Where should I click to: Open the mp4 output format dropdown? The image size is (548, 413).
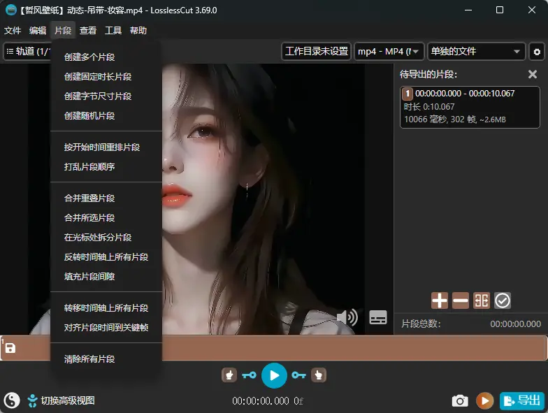pyautogui.click(x=389, y=52)
